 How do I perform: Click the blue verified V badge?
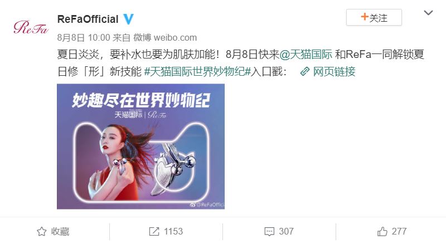[x=128, y=19]
